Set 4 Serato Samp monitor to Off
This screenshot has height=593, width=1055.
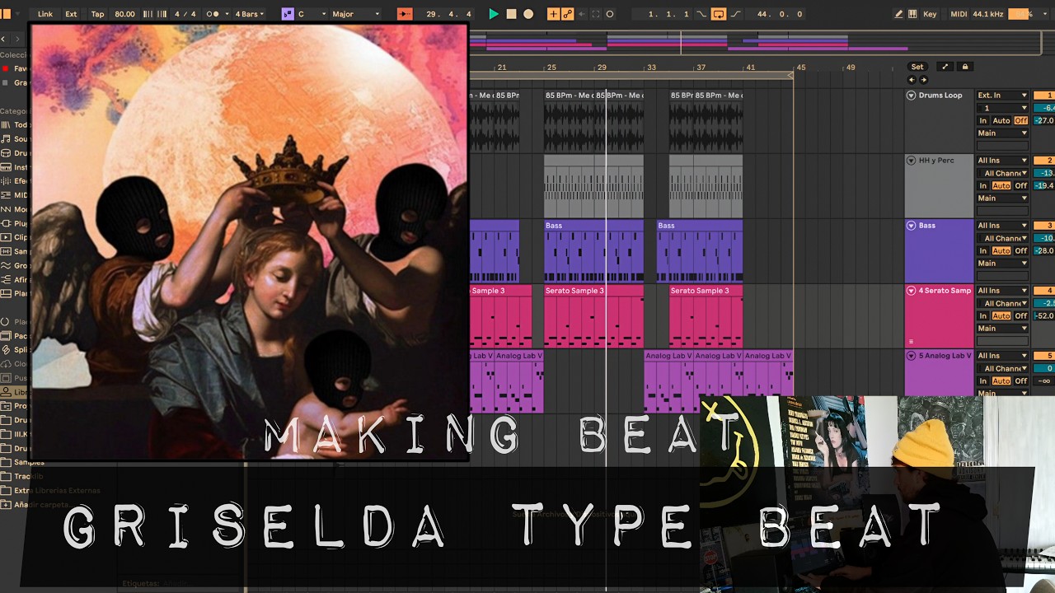[x=1021, y=315]
